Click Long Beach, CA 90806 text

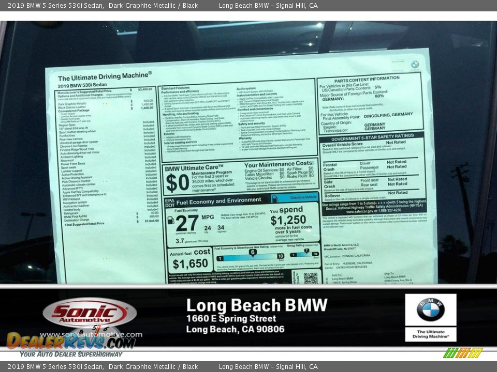[x=235, y=329]
